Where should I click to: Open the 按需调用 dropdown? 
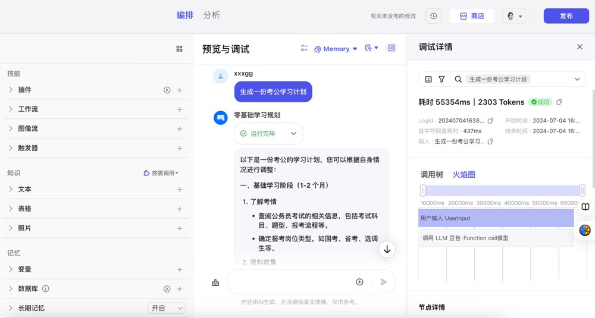(161, 173)
